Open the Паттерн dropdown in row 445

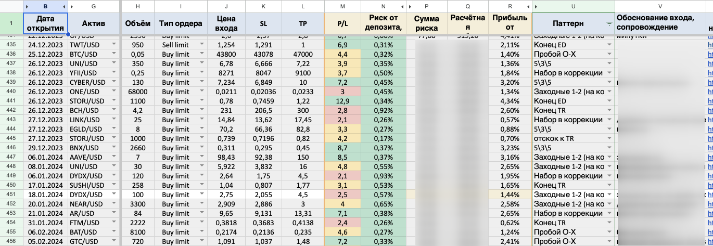pyautogui.click(x=608, y=139)
